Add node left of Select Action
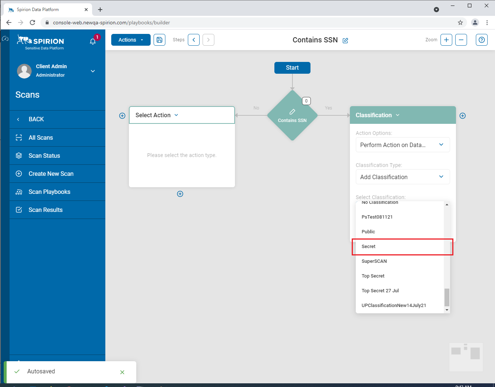This screenshot has width=495, height=387. (x=122, y=116)
